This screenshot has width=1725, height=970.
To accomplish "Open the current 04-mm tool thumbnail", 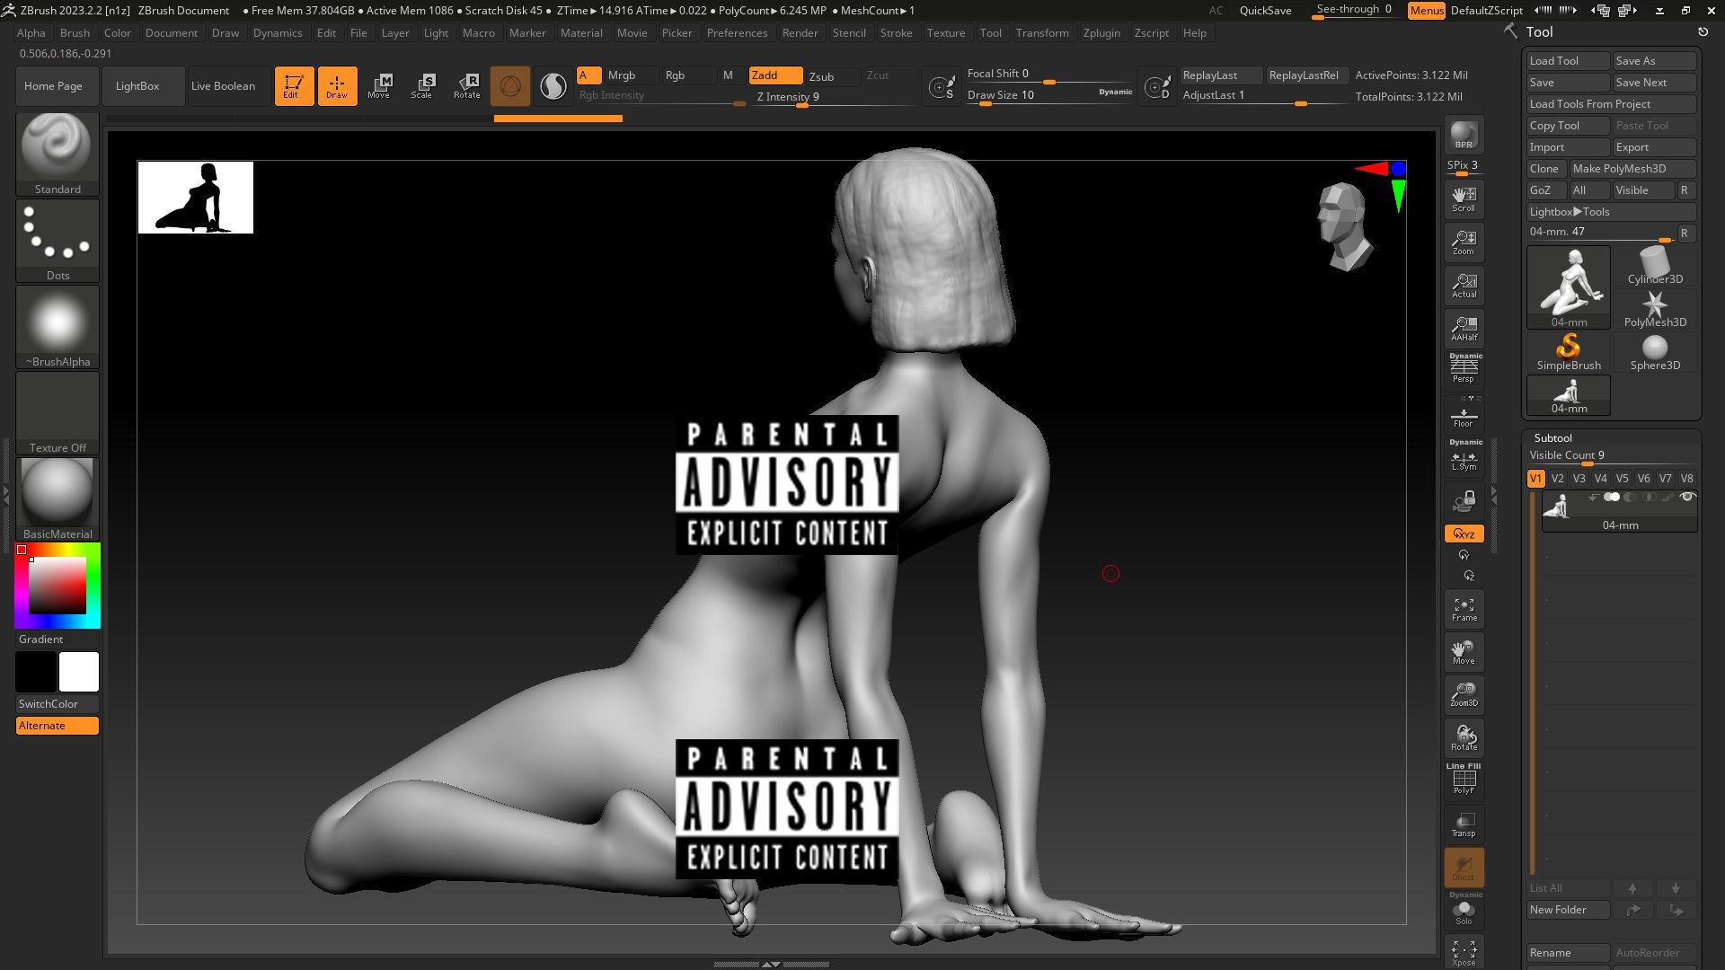I will 1569,287.
